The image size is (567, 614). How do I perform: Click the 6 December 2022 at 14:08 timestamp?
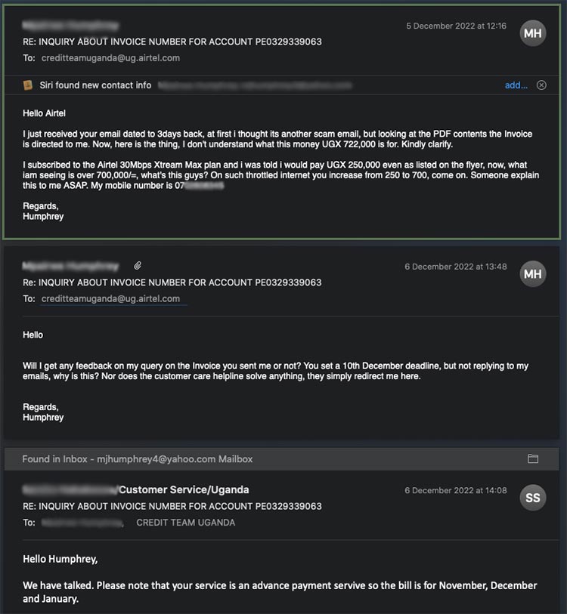pyautogui.click(x=456, y=490)
